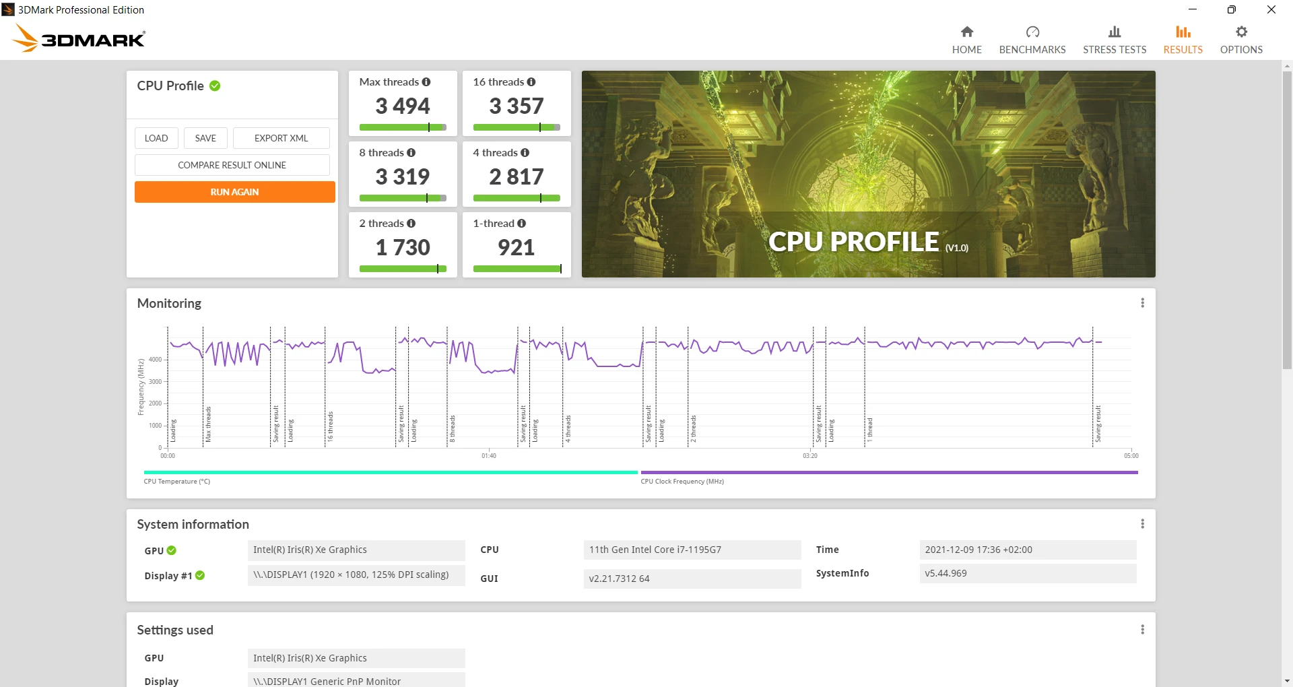Click the Max threads score bar
Screen dimensions: 1293x687
tap(403, 127)
